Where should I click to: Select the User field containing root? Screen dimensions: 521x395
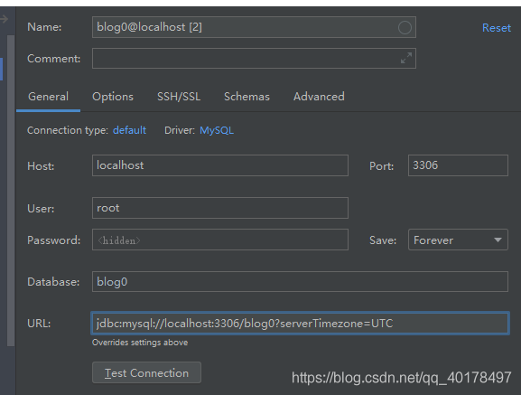tap(220, 208)
